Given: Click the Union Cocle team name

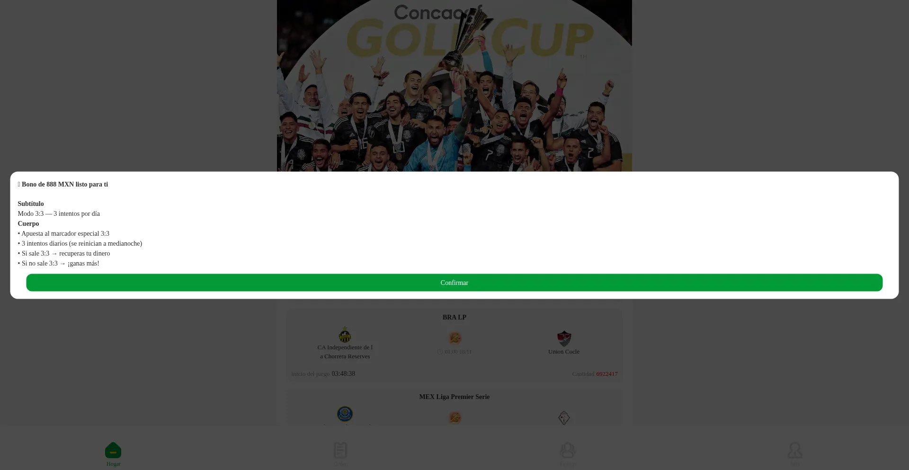Looking at the screenshot, I should coord(564,352).
